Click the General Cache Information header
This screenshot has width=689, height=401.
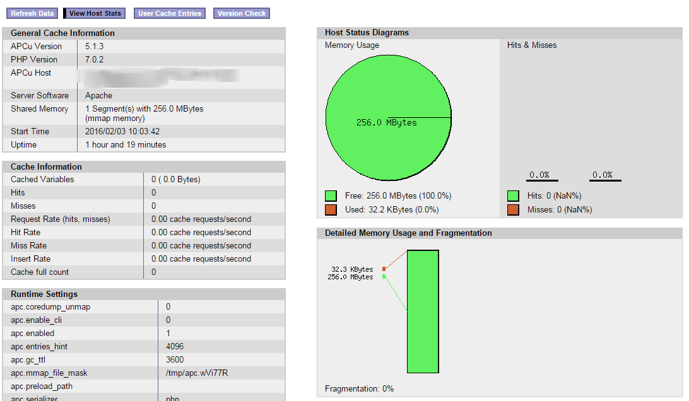[x=62, y=33]
